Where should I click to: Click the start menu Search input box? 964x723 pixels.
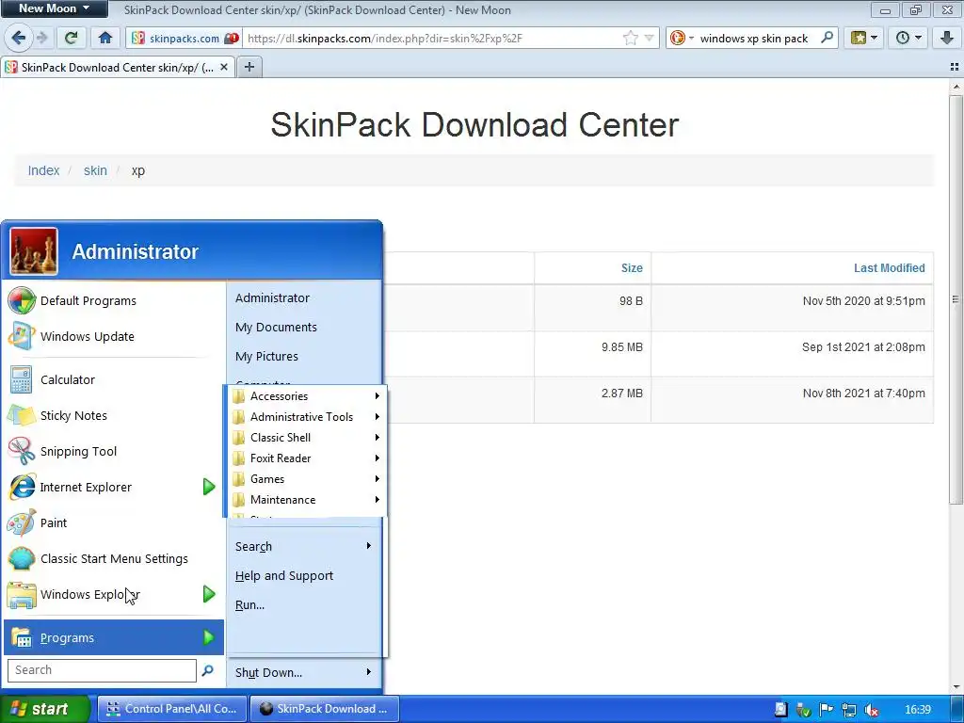(102, 670)
